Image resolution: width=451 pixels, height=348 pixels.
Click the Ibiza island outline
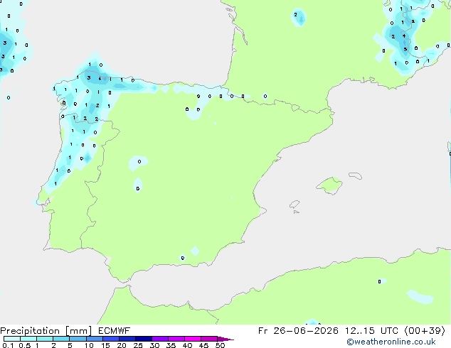tap(295, 205)
